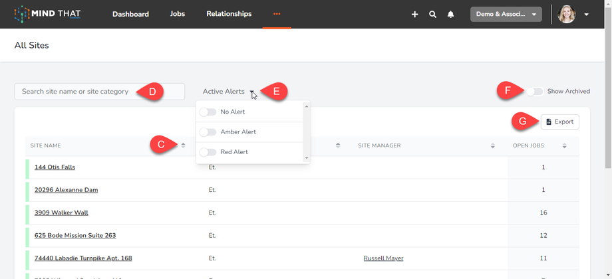
Task: Sort by Site Name column arrows
Action: pos(183,145)
